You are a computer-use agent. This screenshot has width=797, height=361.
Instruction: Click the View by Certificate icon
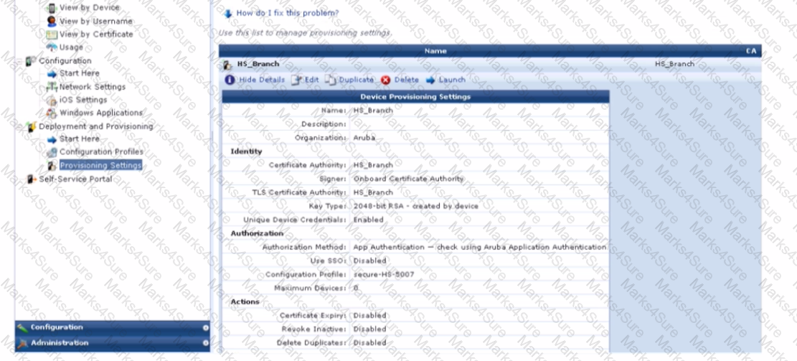coord(52,34)
